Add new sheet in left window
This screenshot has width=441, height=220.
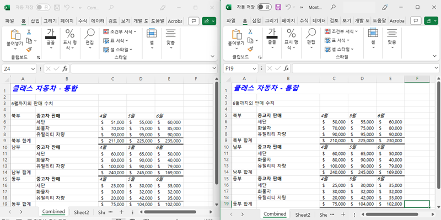[x=121, y=212]
